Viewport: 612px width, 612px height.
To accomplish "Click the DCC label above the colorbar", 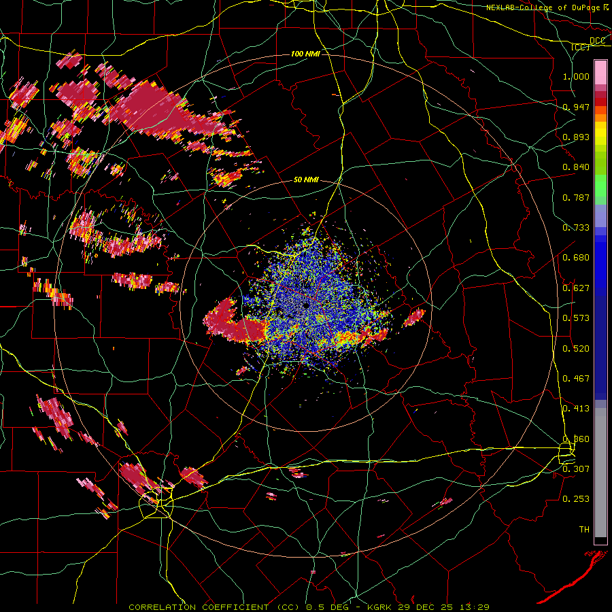I will point(598,41).
